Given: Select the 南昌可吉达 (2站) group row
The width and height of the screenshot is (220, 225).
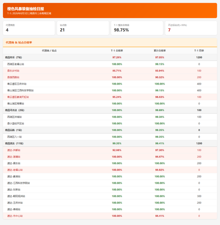Looking at the screenshot, I should (110, 110).
